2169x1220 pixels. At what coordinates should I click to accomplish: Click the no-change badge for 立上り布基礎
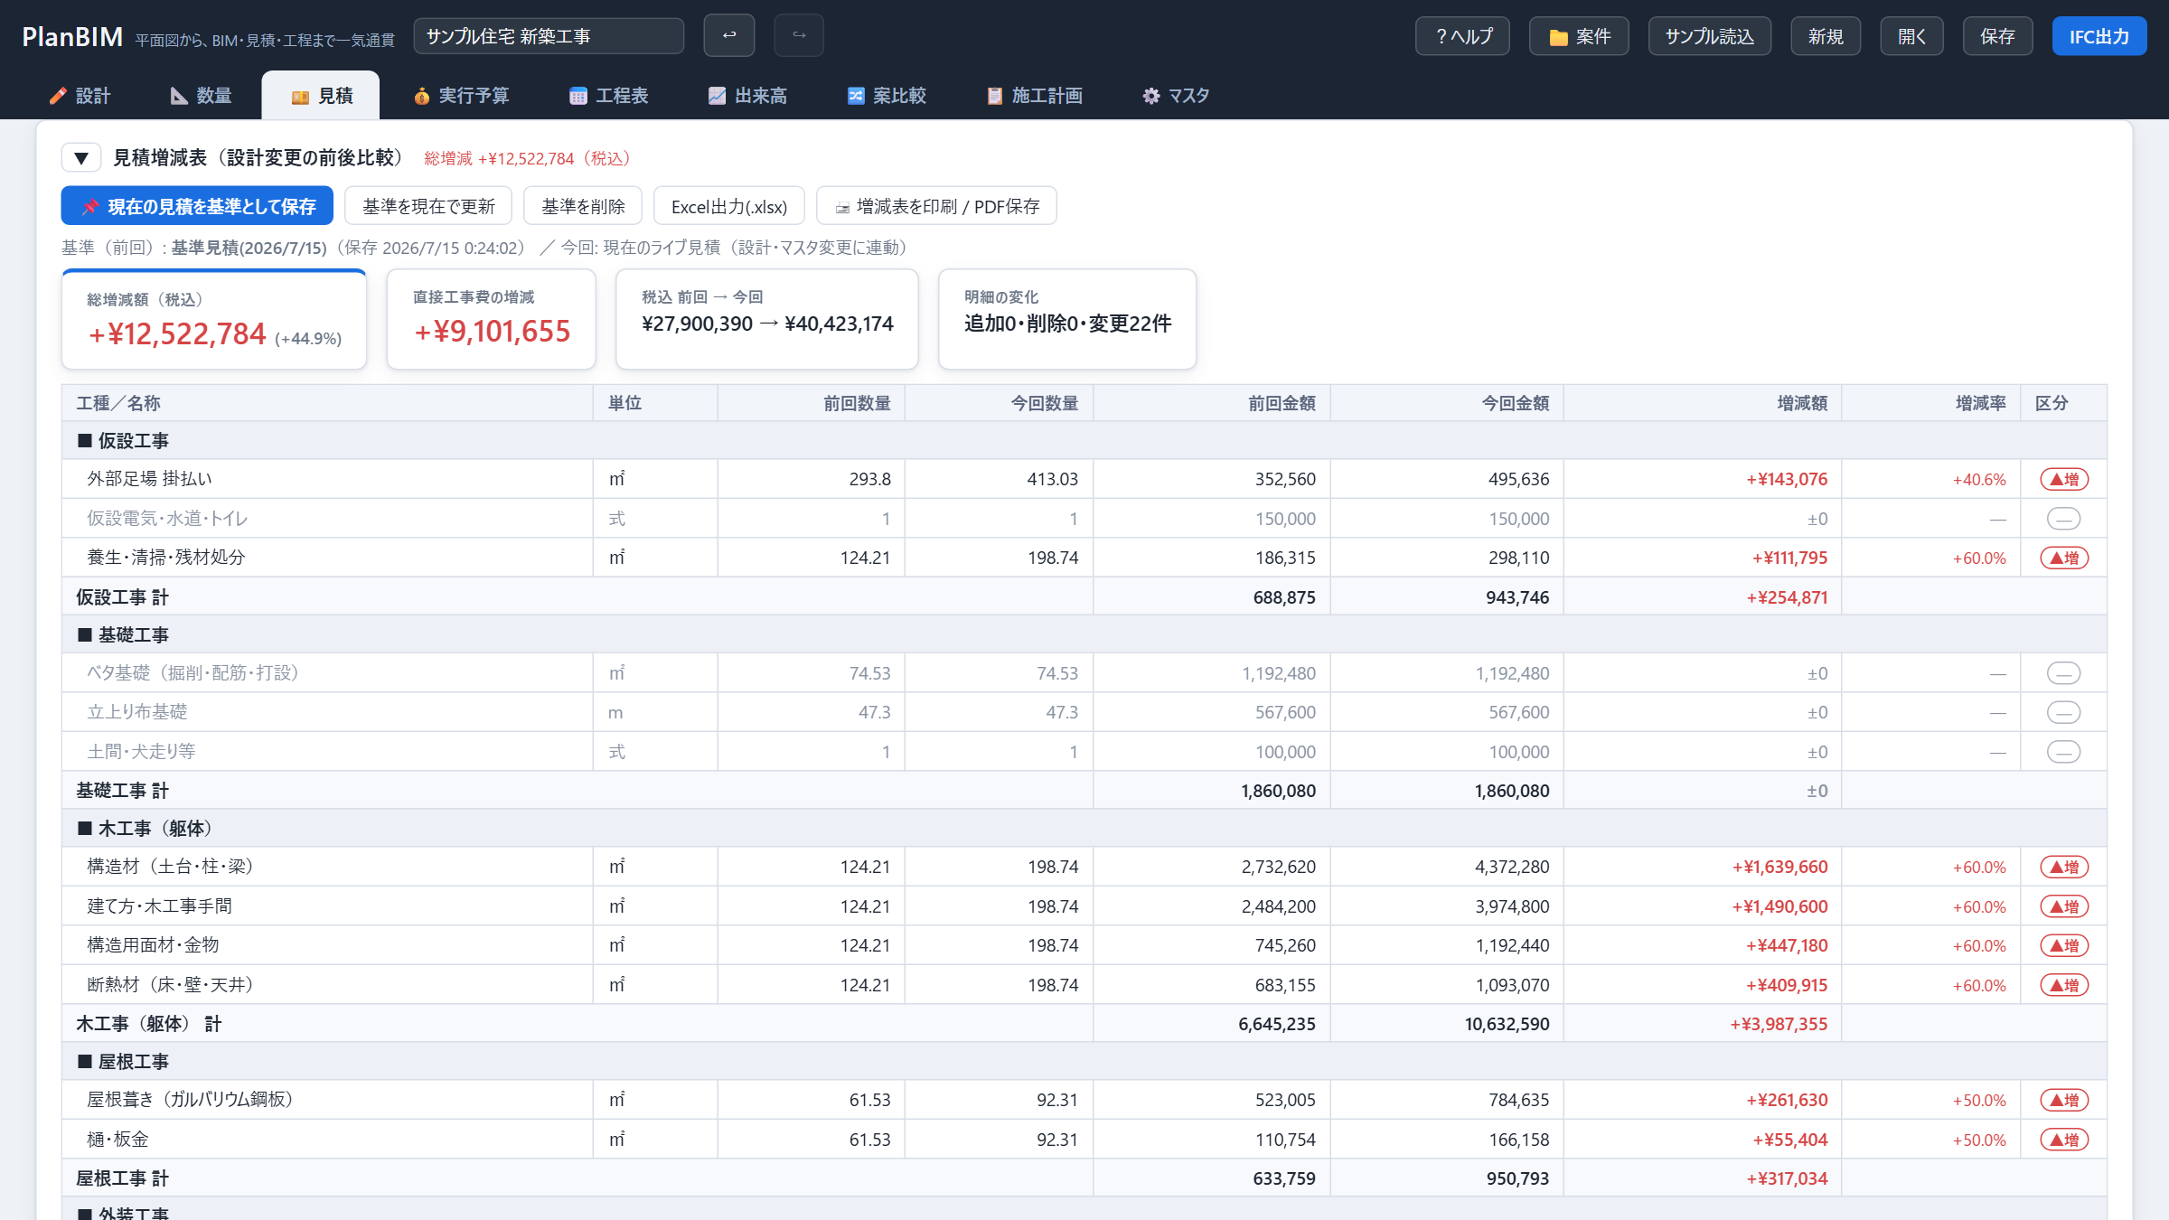click(x=2063, y=712)
